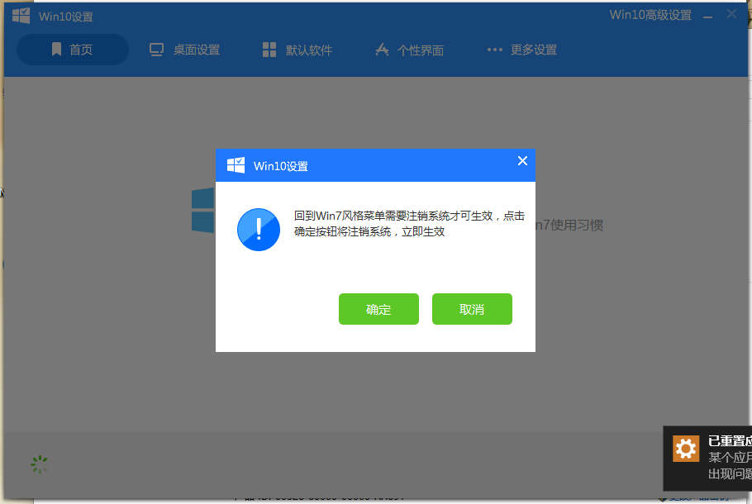Click the Windows logo in main title bar

[21, 16]
